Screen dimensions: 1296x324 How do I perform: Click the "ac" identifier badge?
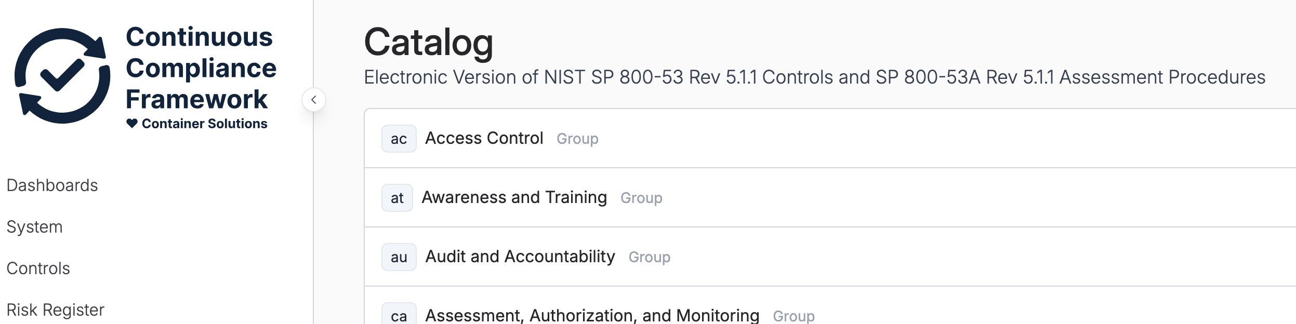[399, 139]
